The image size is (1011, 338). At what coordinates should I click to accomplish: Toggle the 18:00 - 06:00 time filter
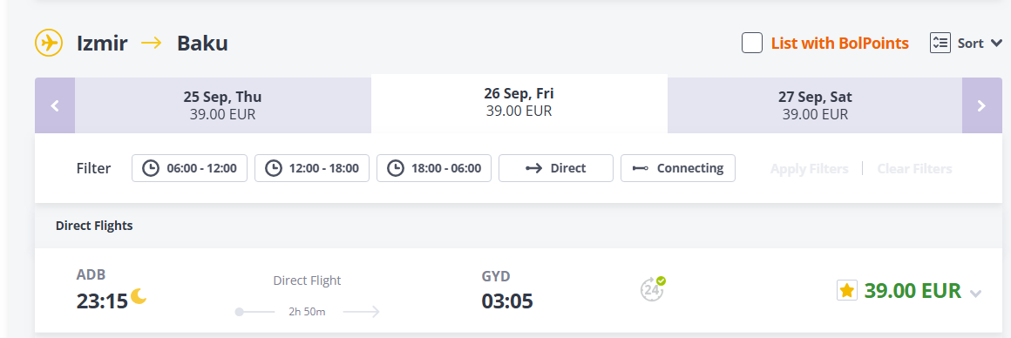pyautogui.click(x=434, y=168)
